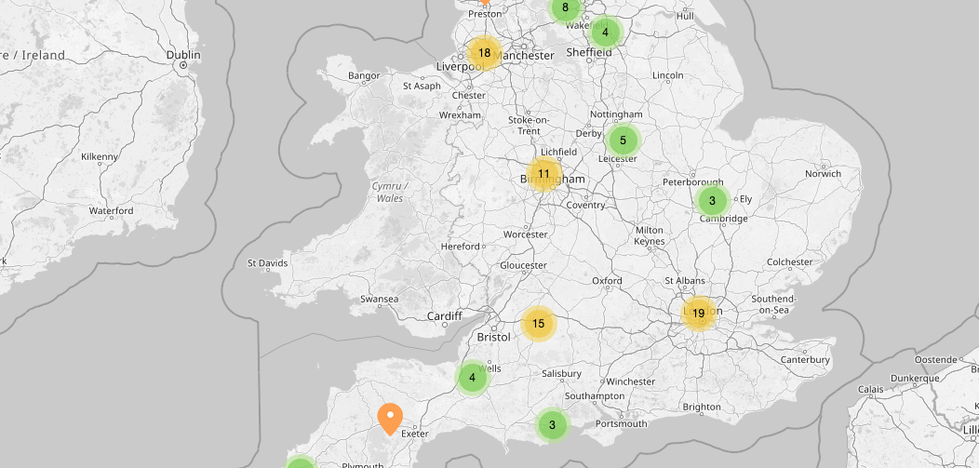Open the cluster of 19 markers over London
This screenshot has width=979, height=468.
(x=698, y=314)
